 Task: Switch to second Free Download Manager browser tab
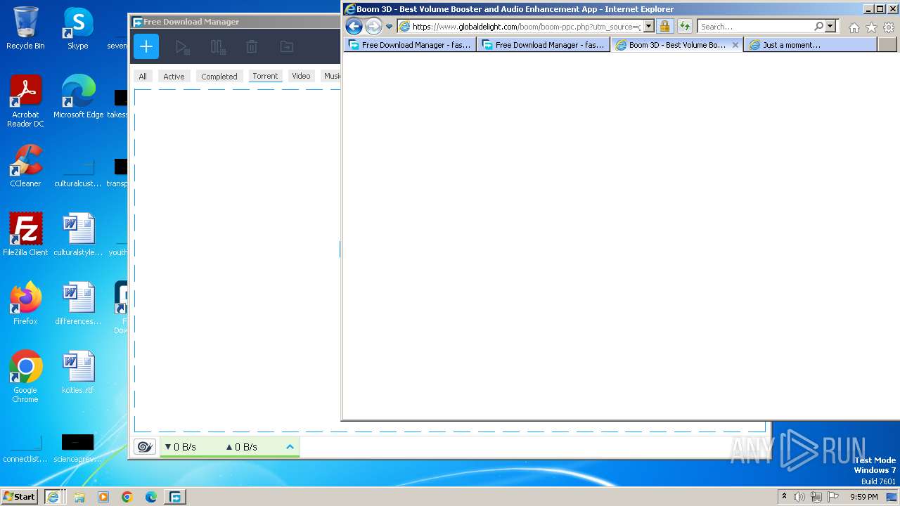point(543,45)
